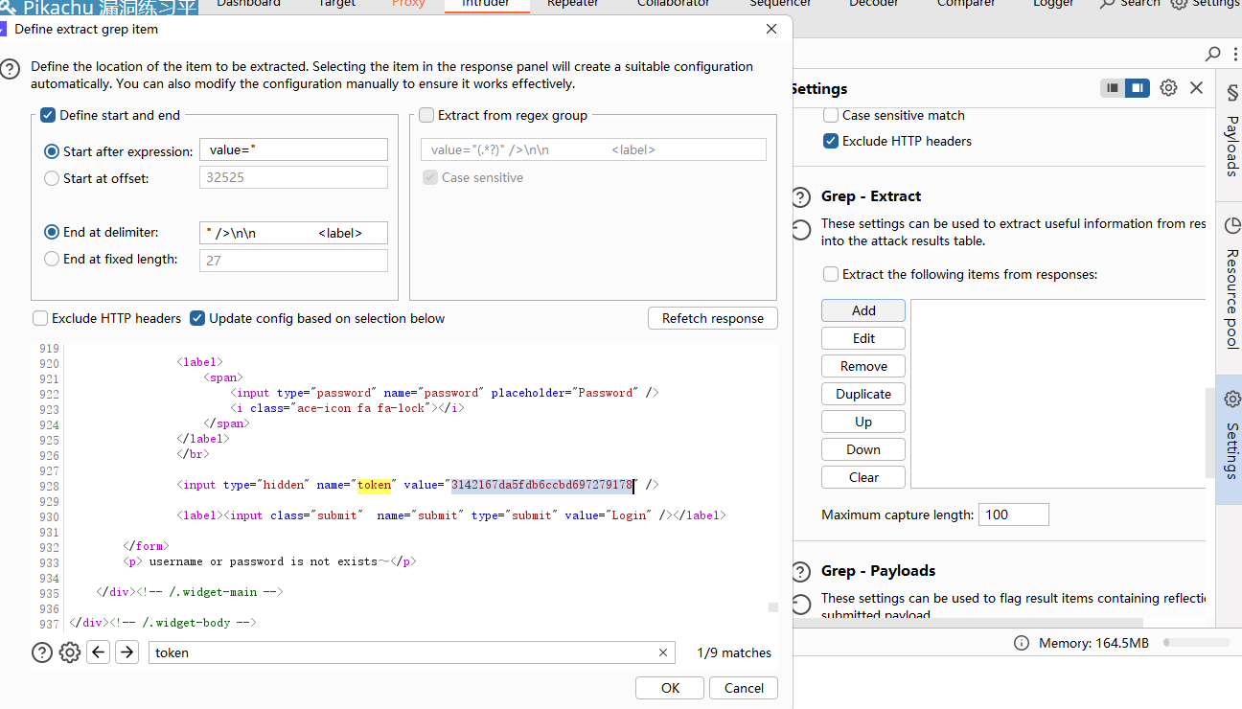Enable Extract the following items from responses
Screen dimensions: 1242x709
[x=831, y=274]
